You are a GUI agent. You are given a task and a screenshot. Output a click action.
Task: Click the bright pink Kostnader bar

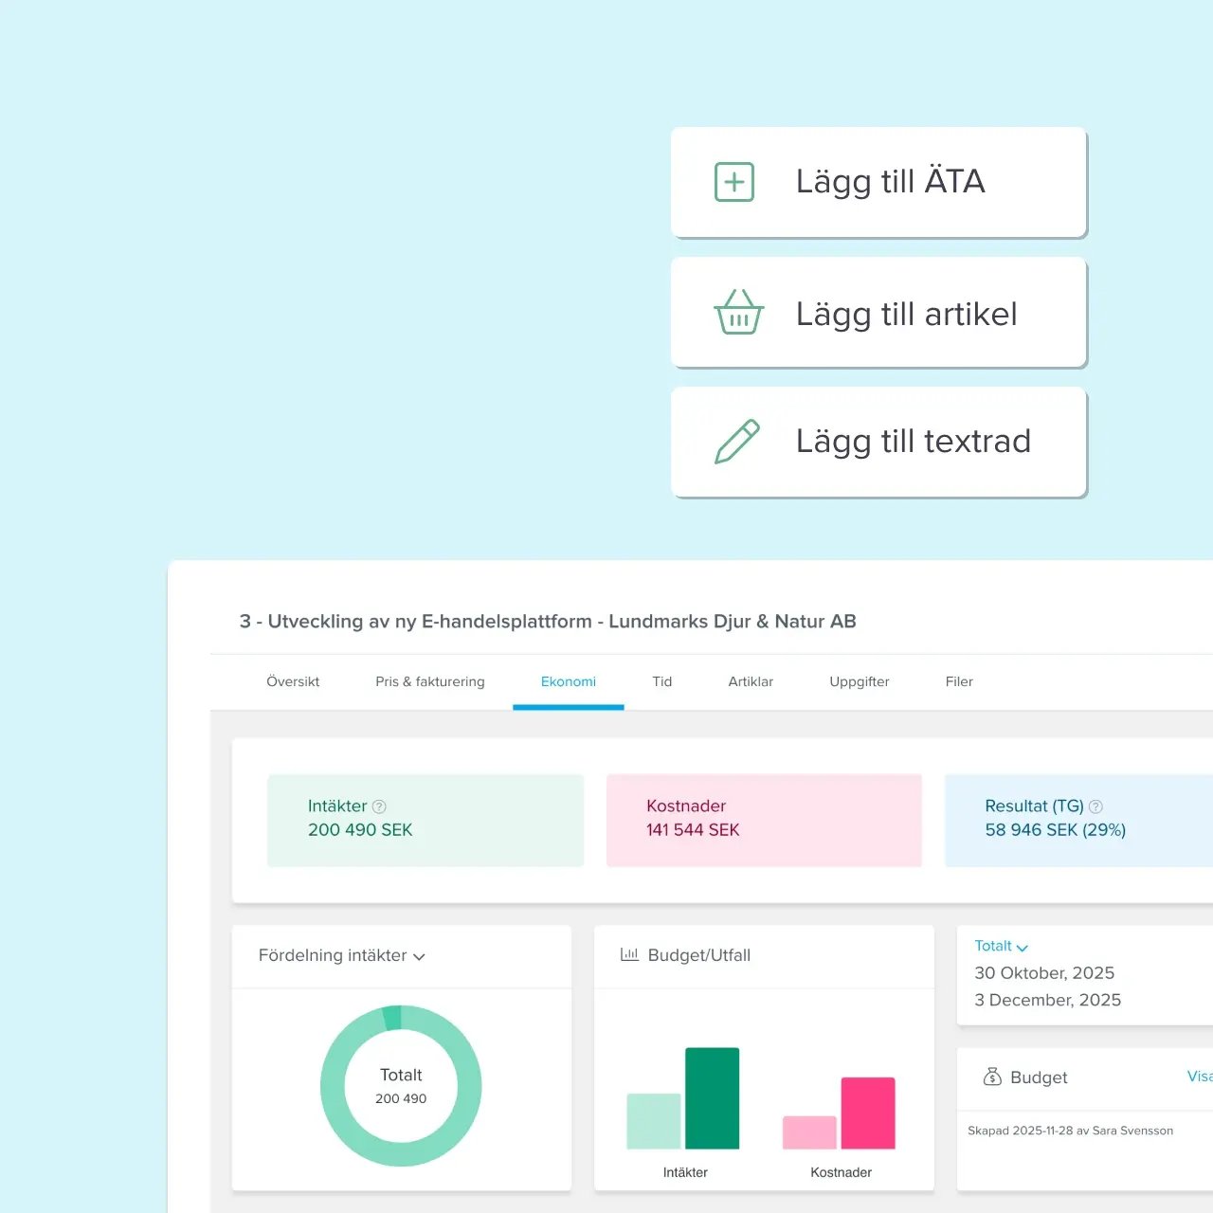pyautogui.click(x=868, y=1113)
